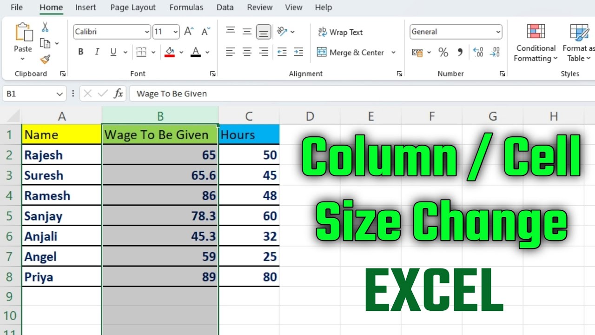This screenshot has width=595, height=335.
Task: Click green Wage To Be Given cell
Action: 160,134
